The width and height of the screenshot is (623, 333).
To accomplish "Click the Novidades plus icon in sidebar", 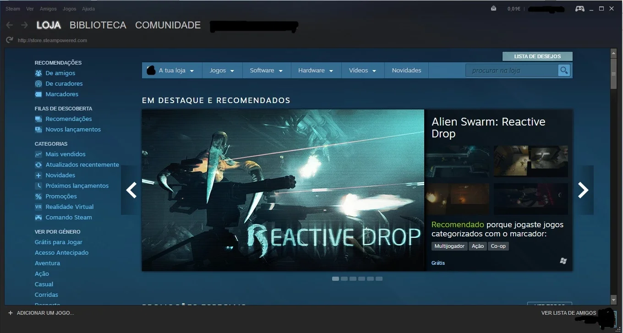I will tap(38, 175).
